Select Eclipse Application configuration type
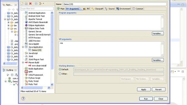Viewport: 187px width, 105px height. tap(36, 25)
